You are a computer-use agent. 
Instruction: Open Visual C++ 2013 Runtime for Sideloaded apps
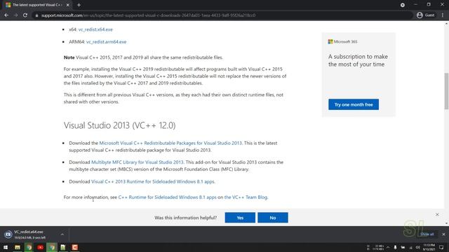coord(153,181)
